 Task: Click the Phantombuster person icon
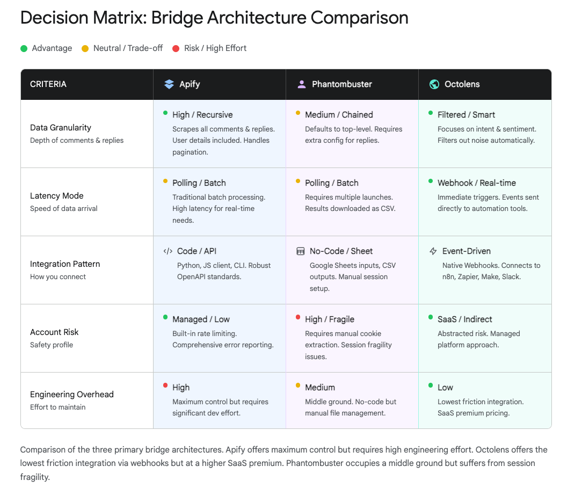coord(302,84)
